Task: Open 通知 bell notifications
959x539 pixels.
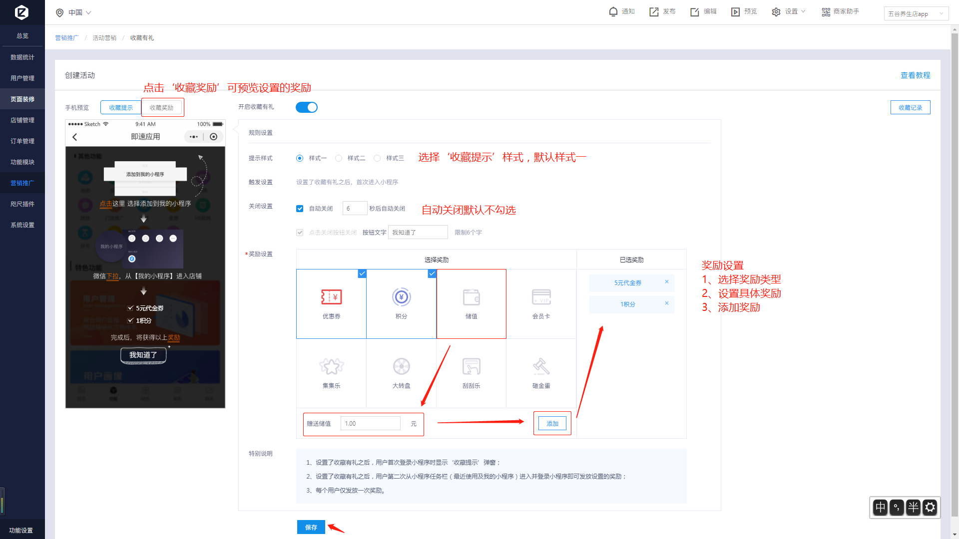Action: (x=613, y=11)
